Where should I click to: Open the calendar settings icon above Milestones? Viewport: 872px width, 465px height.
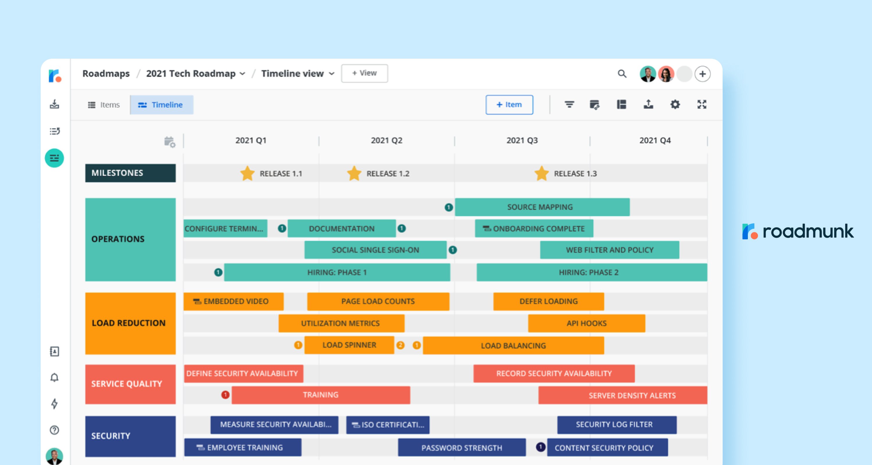point(169,142)
